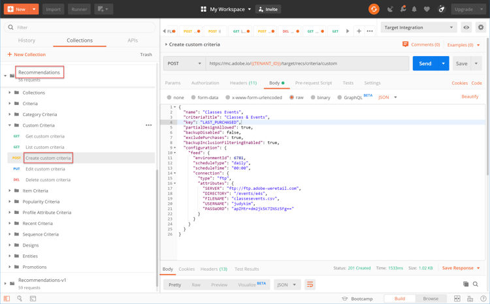Open the Params tab
Screen dimensions: 490x304
click(173, 83)
